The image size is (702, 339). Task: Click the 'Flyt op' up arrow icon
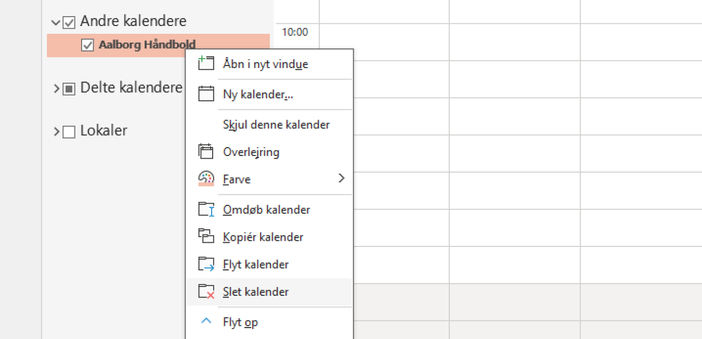(206, 321)
